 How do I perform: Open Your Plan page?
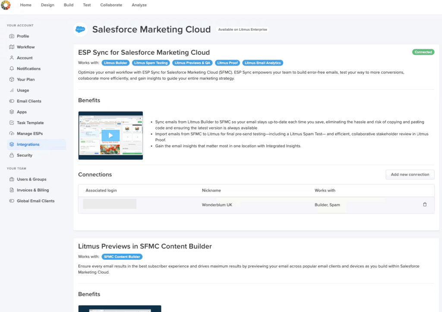(x=25, y=79)
